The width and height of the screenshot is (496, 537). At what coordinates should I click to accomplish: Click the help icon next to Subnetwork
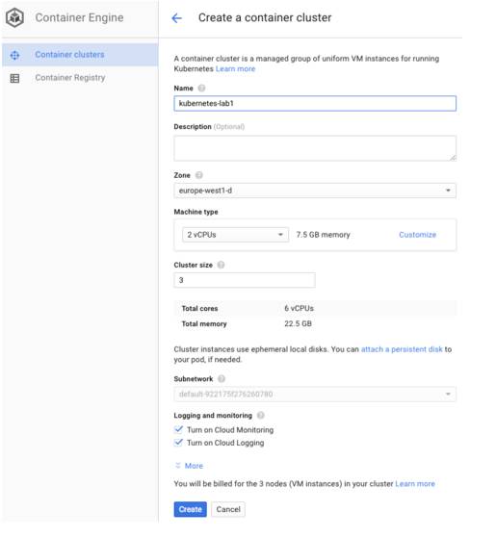(x=222, y=378)
